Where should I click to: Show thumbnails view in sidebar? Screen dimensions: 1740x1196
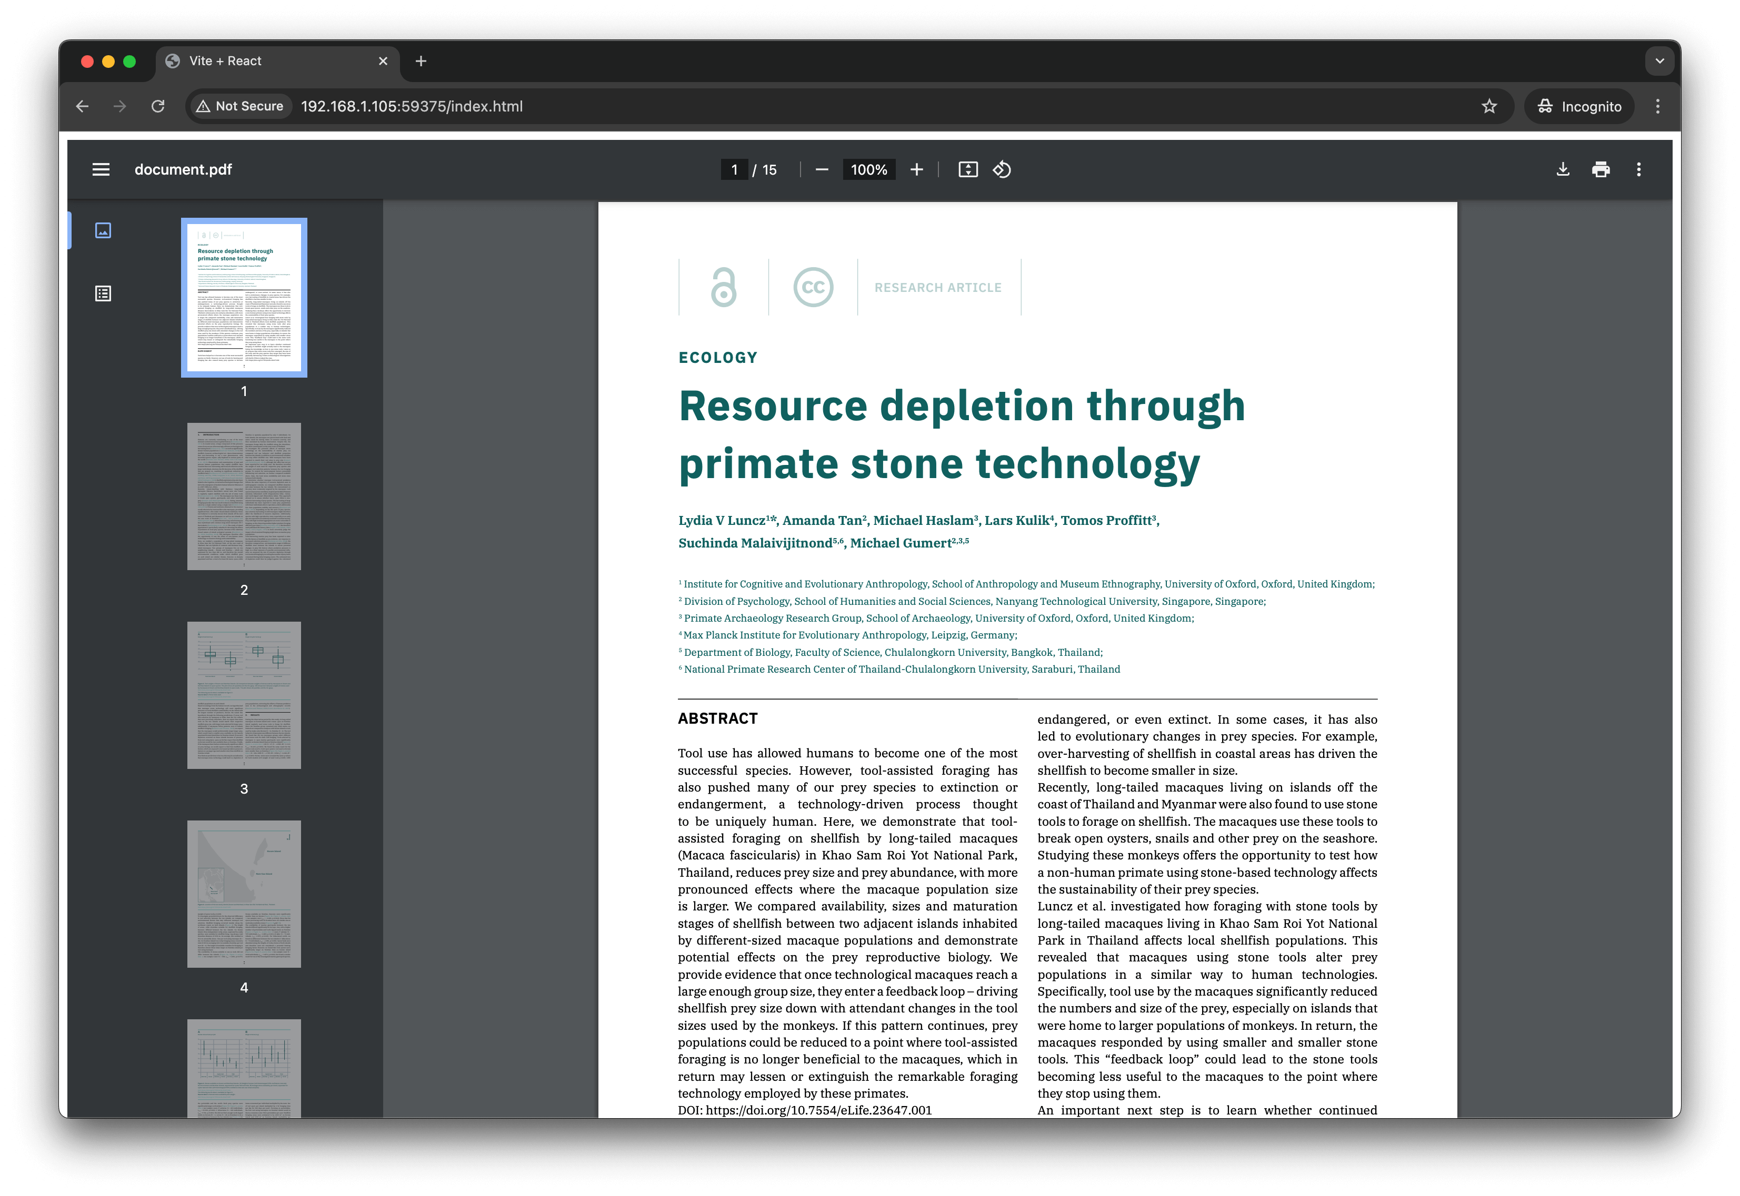104,230
